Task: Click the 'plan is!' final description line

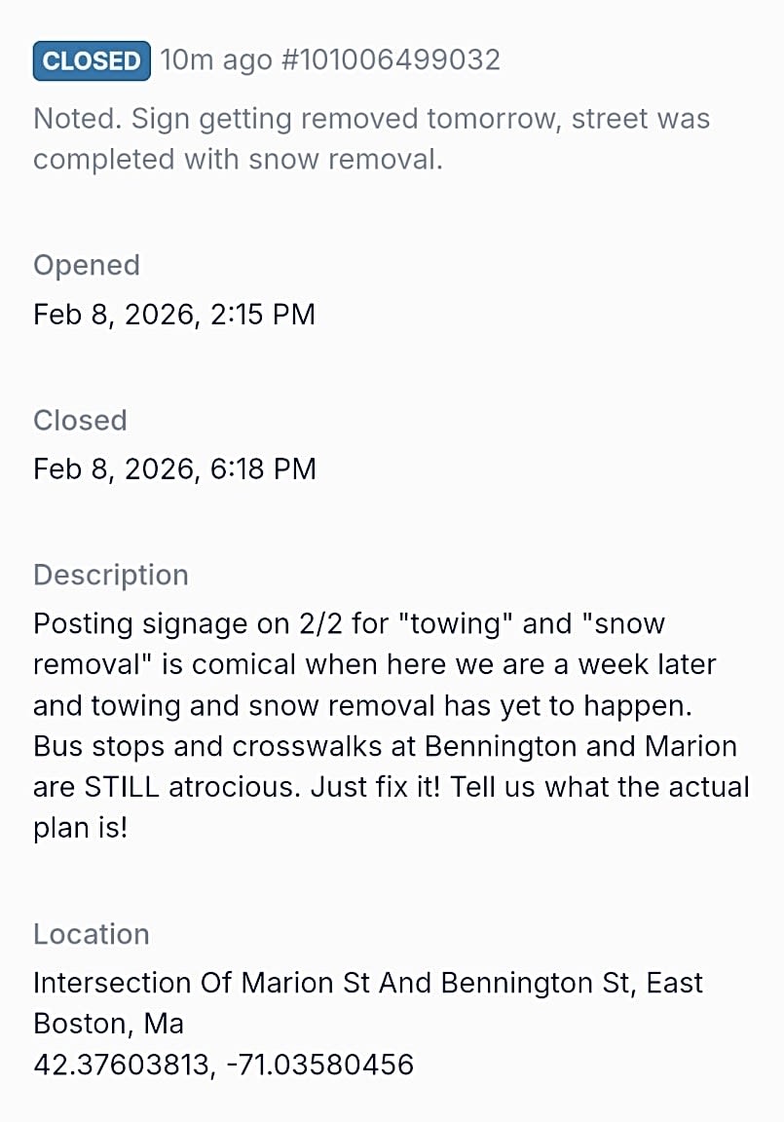Action: coord(80,828)
